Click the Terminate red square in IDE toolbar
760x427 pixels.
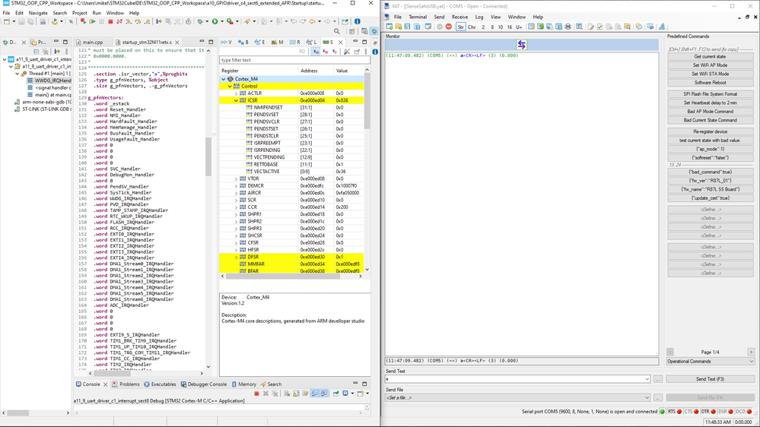point(110,21)
